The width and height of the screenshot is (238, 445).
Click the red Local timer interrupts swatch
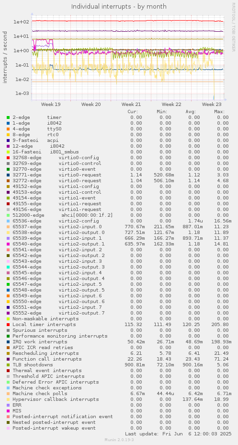pos(8,324)
